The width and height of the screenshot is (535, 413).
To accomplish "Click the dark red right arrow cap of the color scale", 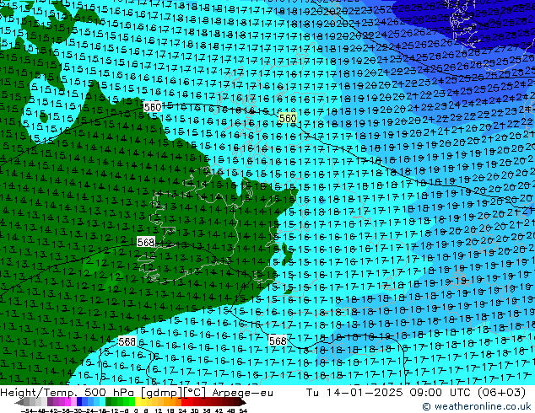I will (242, 402).
